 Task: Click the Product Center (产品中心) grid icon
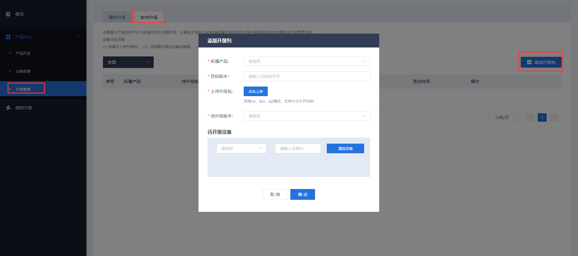[x=8, y=37]
